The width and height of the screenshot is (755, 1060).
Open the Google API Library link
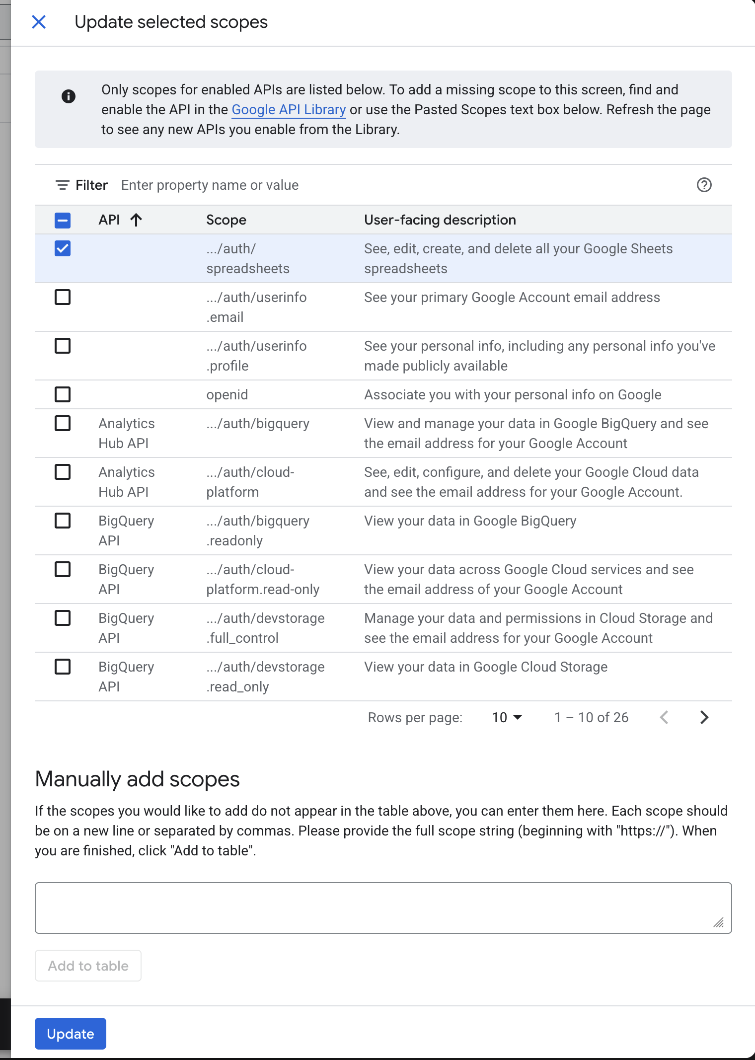click(289, 110)
